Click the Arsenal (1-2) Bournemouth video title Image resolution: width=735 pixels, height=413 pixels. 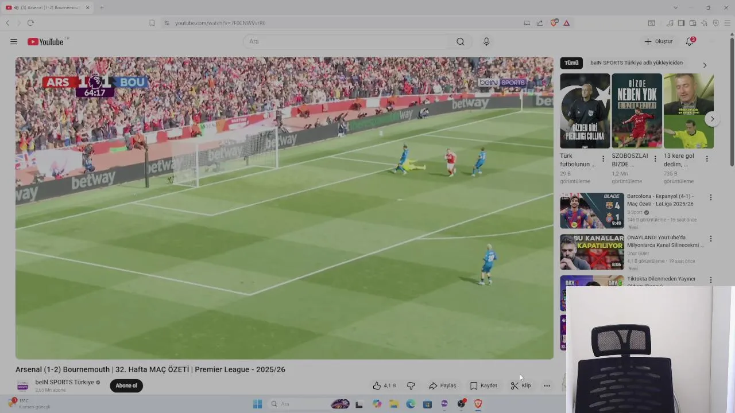[150, 370]
